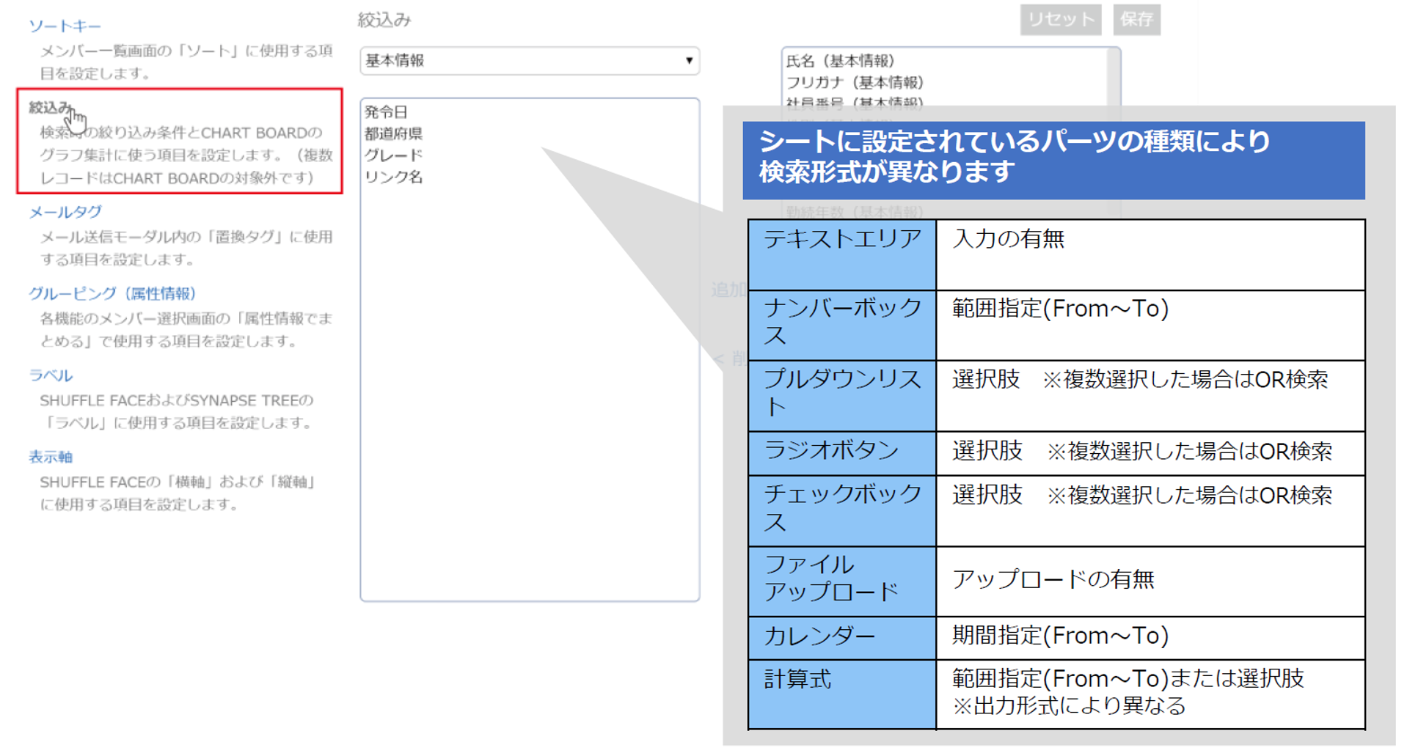Click the 保存 button
Image resolution: width=1407 pixels, height=753 pixels.
click(1136, 20)
